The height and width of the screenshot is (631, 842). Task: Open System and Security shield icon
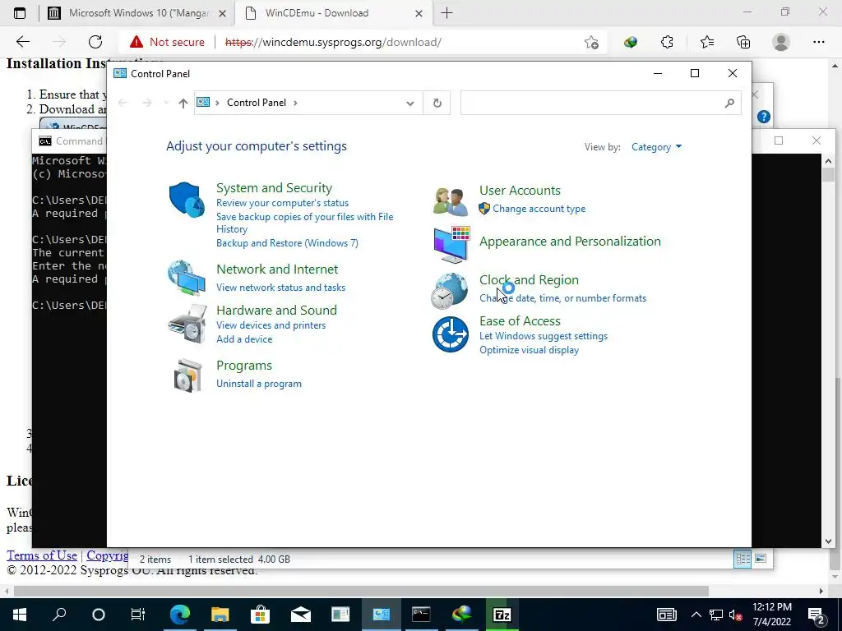(187, 199)
